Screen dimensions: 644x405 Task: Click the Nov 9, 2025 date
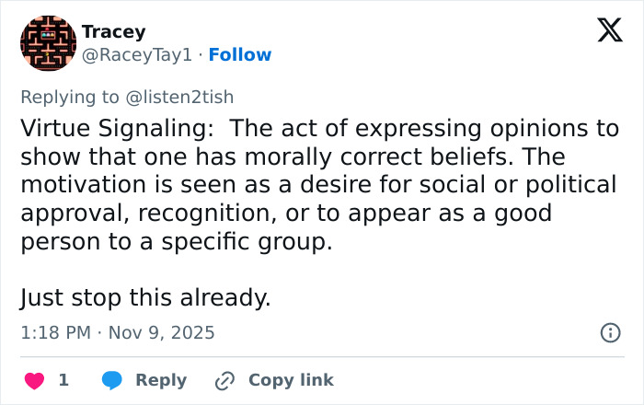tap(162, 333)
